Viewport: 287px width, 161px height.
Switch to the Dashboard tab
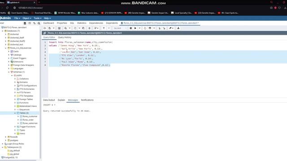[x=48, y=23]
